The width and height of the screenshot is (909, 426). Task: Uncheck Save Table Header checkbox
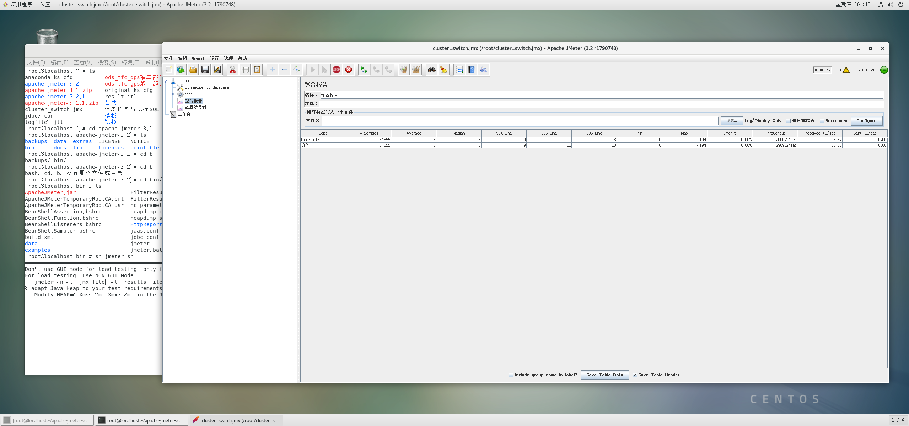click(635, 375)
